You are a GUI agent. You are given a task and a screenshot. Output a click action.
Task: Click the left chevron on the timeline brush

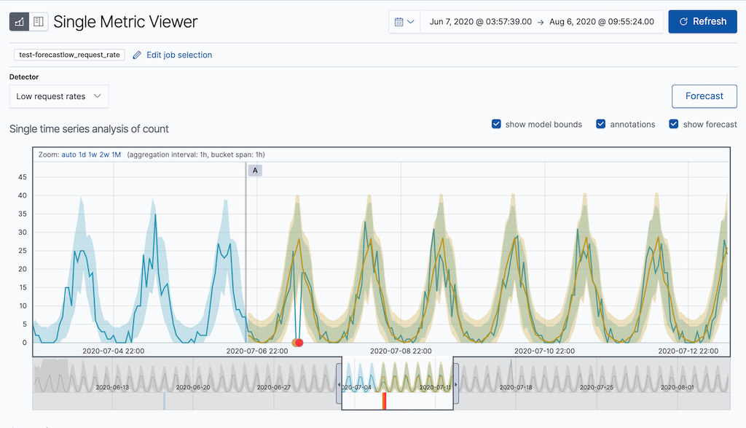(339, 384)
